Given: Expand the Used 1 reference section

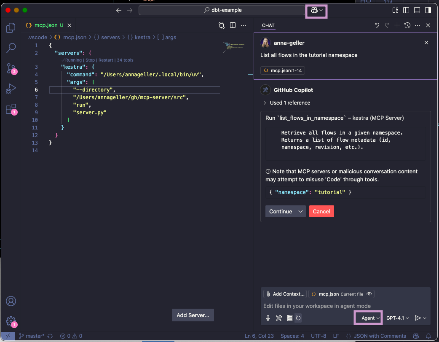Looking at the screenshot, I should (286, 102).
